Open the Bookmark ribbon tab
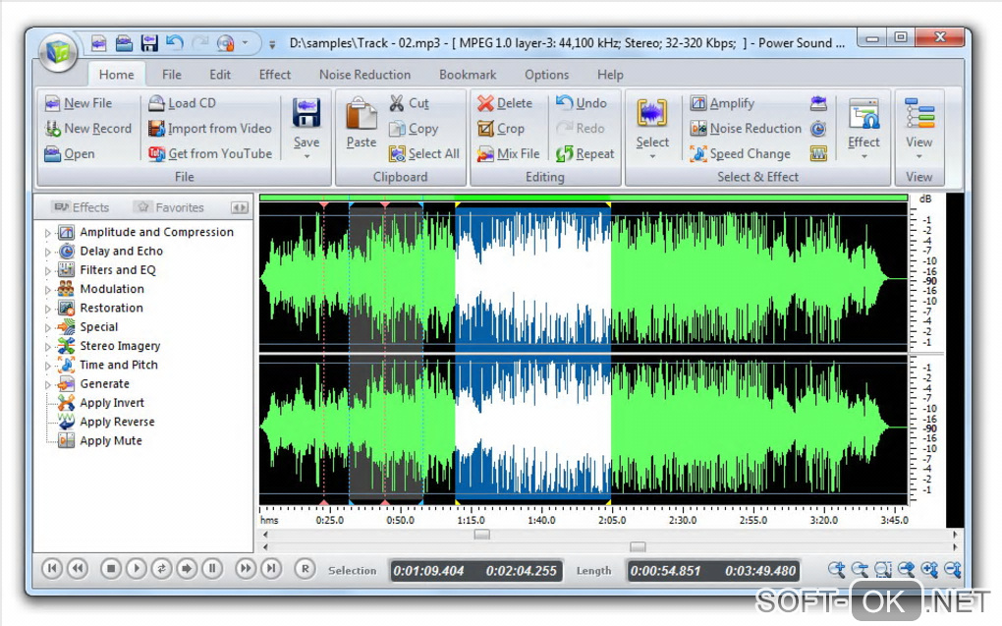The image size is (1002, 626). 468,74
